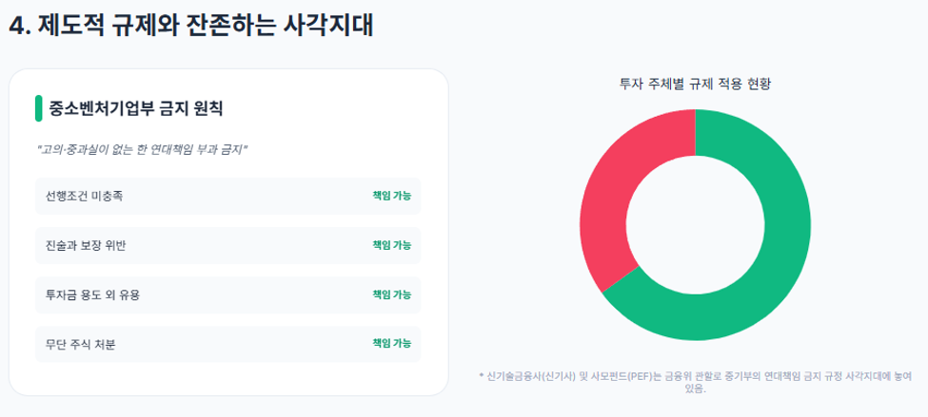The image size is (928, 417).
Task: Click the chart title 투자 주체별 규제 적용 현황
Action: pos(695,84)
